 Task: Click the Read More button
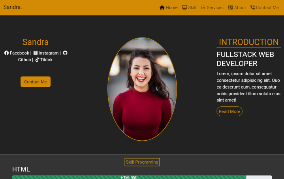pyautogui.click(x=229, y=111)
